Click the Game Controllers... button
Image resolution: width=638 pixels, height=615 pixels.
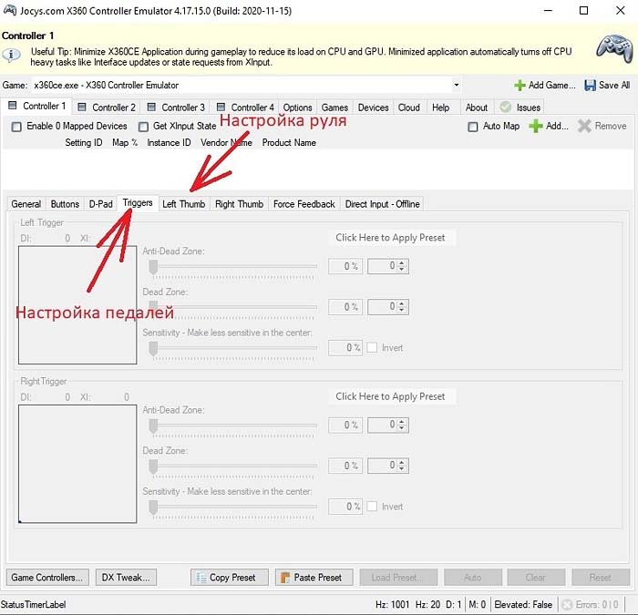[47, 578]
